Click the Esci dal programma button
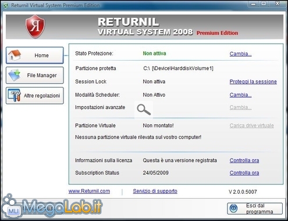This screenshot has height=221, width=288. point(255,209)
